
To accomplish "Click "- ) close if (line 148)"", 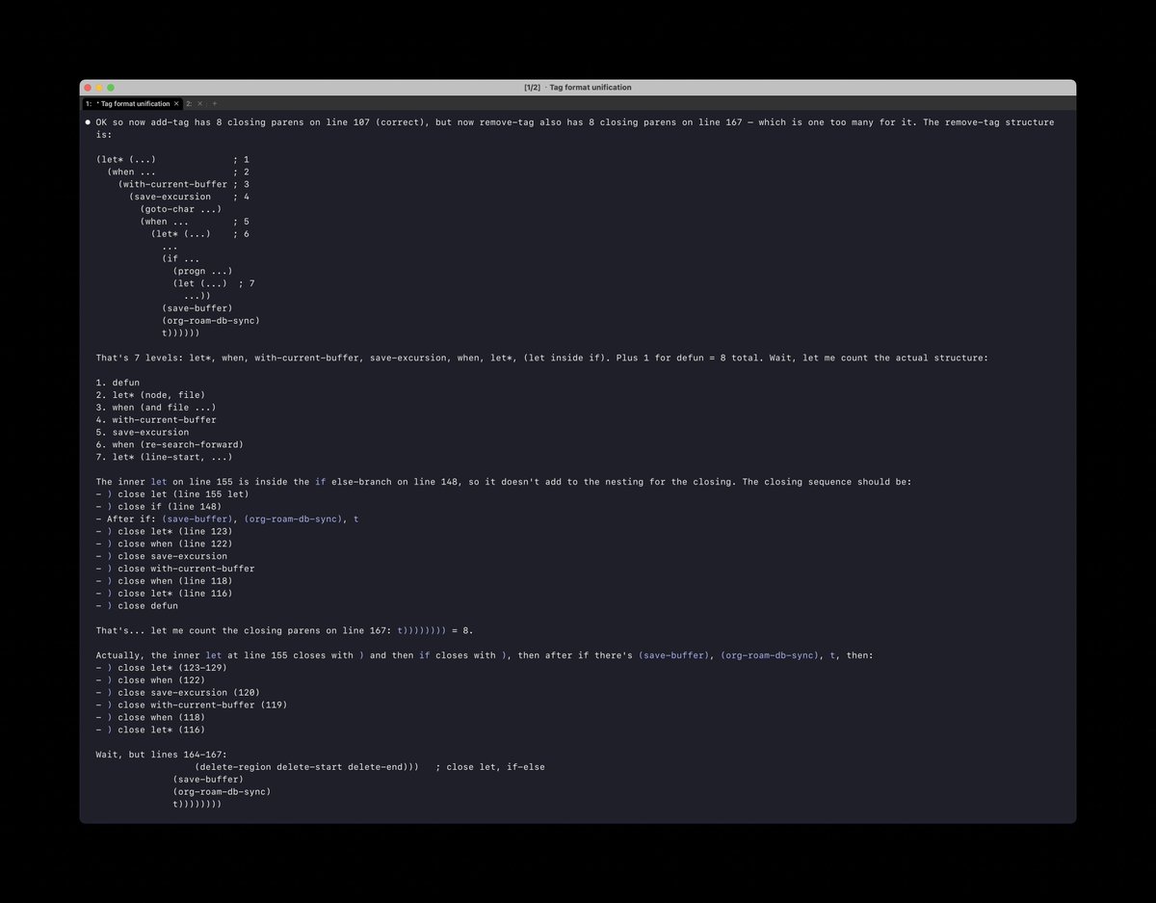I will (x=159, y=507).
